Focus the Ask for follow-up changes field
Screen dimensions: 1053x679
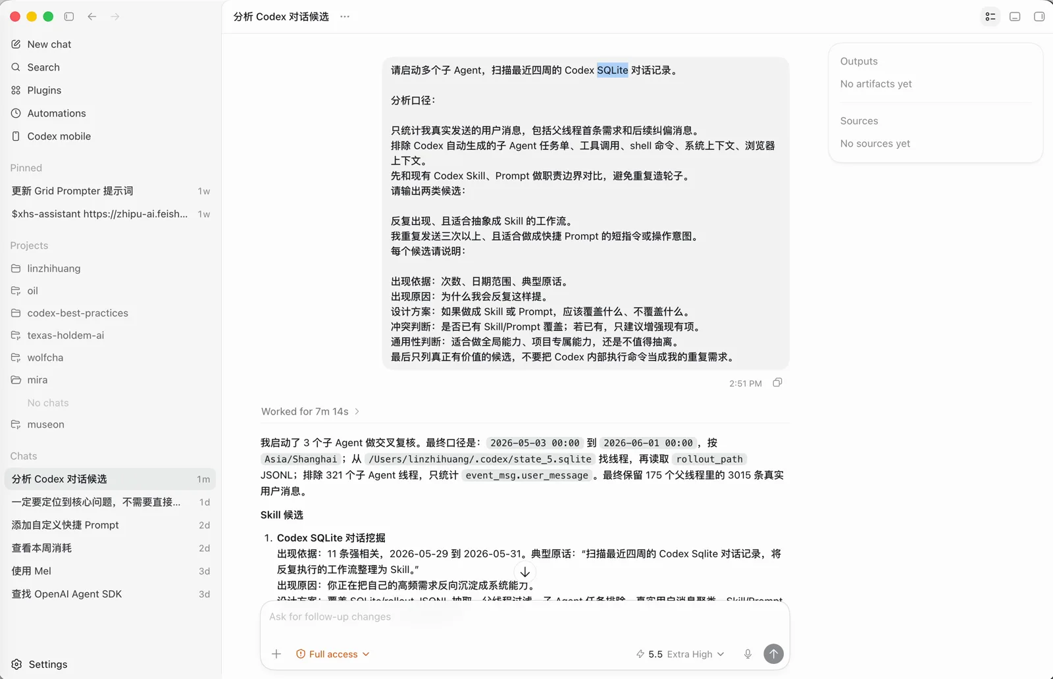(525, 617)
